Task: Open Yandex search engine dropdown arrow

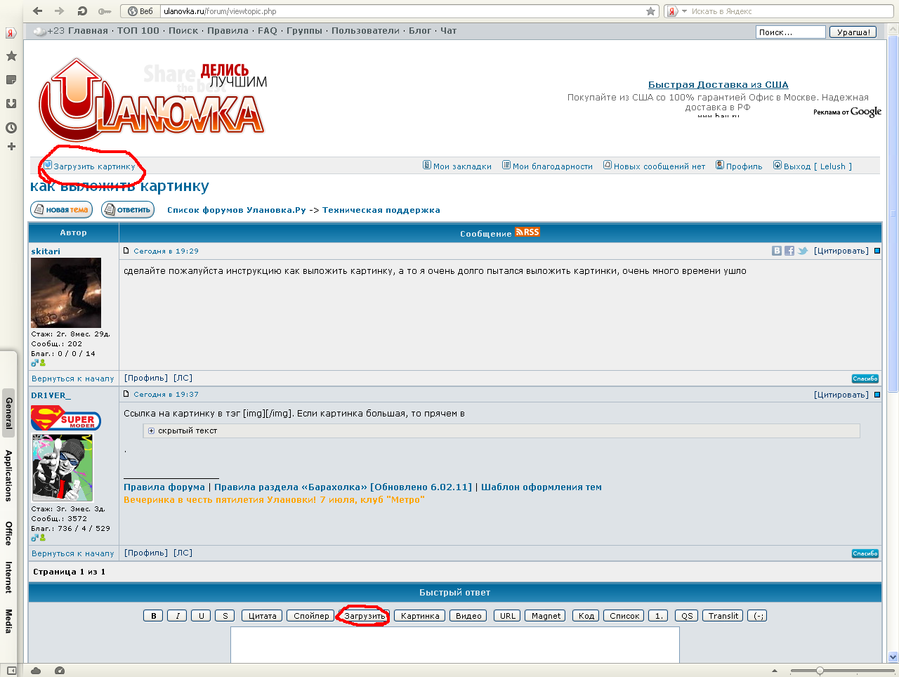Action: tap(684, 11)
